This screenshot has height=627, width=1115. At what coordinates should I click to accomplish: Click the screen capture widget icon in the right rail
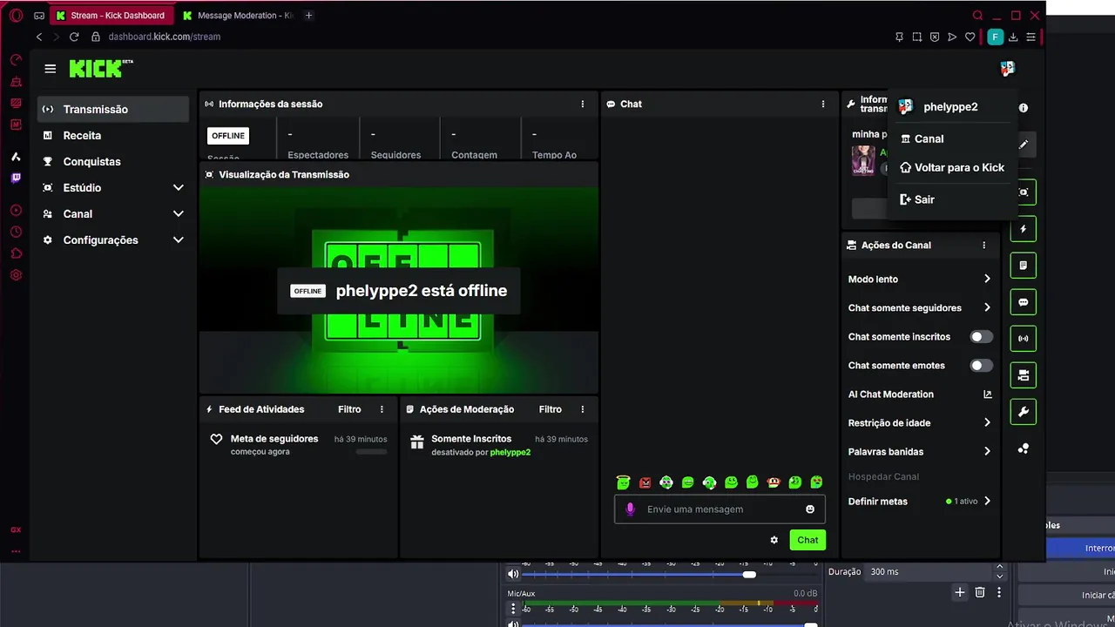(x=1024, y=192)
